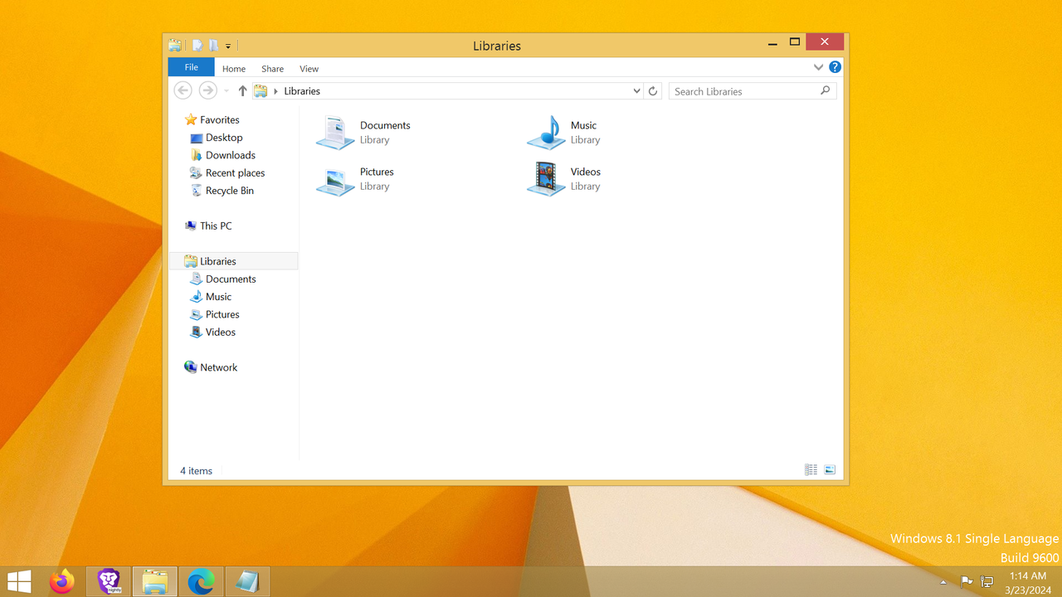The width and height of the screenshot is (1062, 597).
Task: Switch to the View ribbon tab
Action: click(309, 69)
